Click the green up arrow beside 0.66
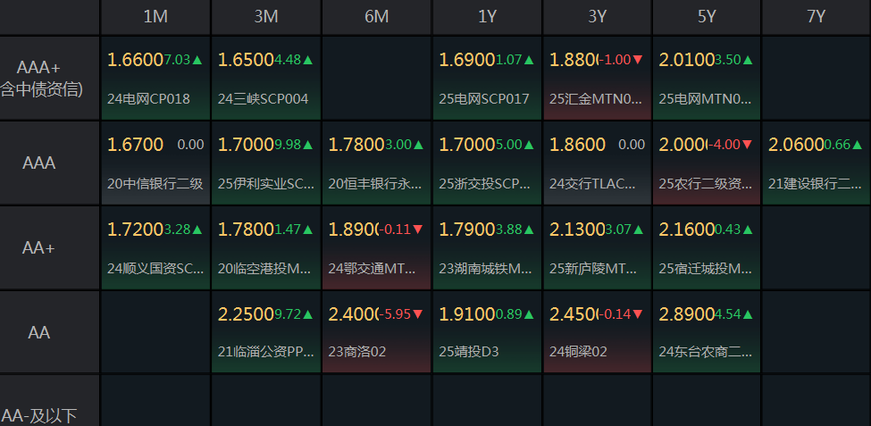 pyautogui.click(x=857, y=145)
